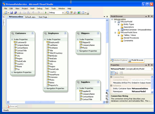This screenshot has width=155, height=114.
Task: Expand the Entity Types tree node
Action: click(x=118, y=24)
